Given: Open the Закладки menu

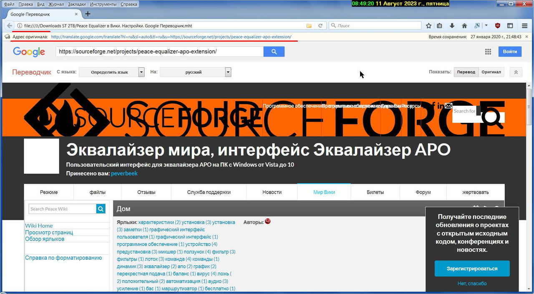Looking at the screenshot, I should coord(76,4).
